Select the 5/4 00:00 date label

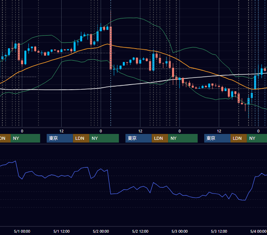258,231
